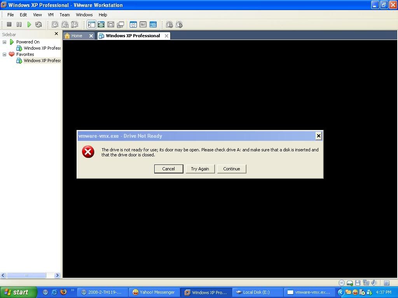
Task: Open the VM menu
Action: coord(51,15)
